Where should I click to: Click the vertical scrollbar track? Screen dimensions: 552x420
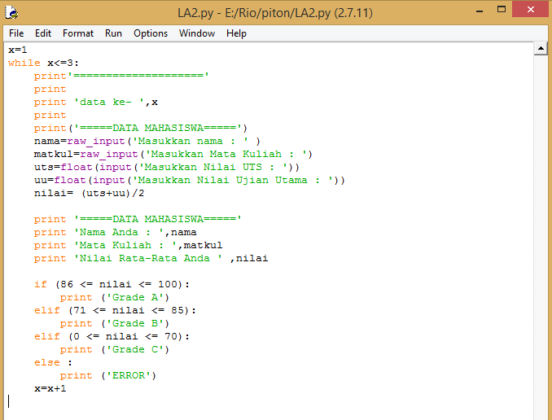tap(541, 238)
